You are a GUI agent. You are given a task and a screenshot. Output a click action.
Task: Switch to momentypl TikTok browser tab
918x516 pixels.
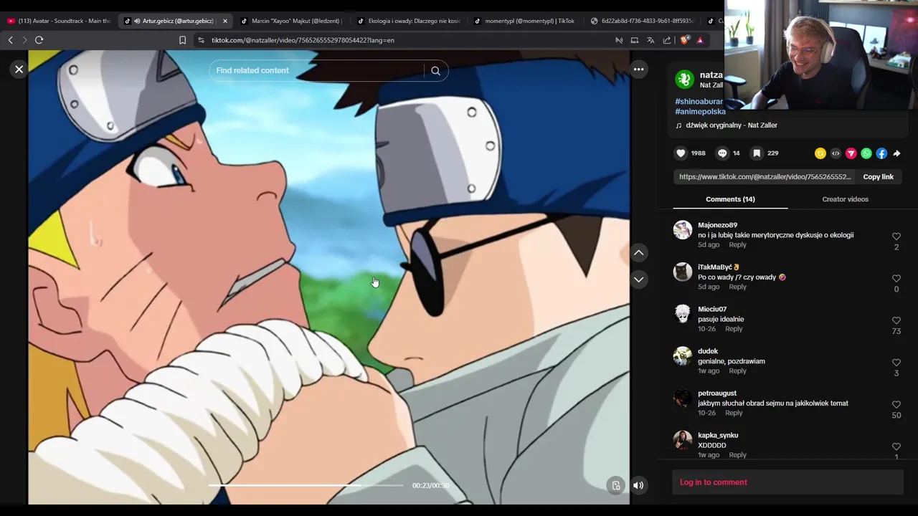(524, 21)
